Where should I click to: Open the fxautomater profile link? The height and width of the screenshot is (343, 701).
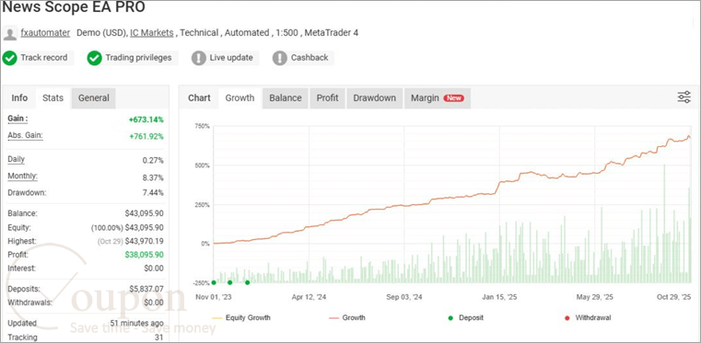[x=45, y=32]
